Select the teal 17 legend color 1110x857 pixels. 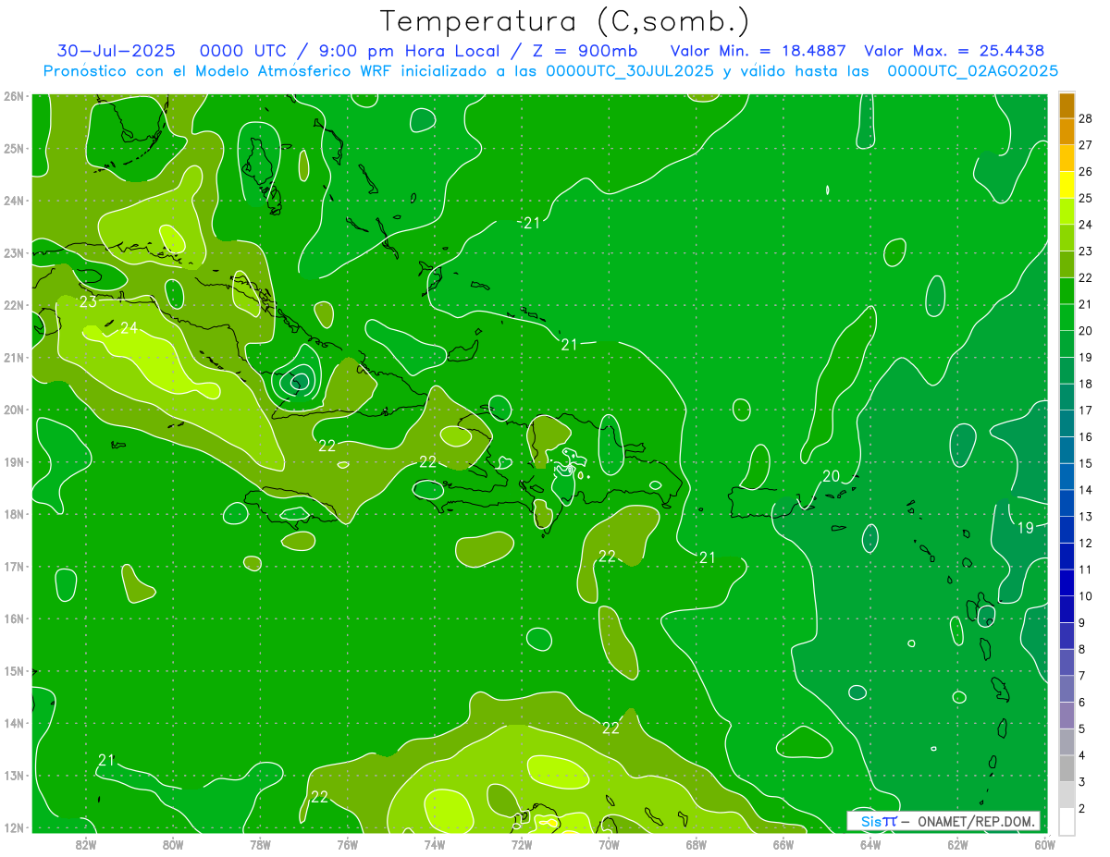coord(1067,398)
